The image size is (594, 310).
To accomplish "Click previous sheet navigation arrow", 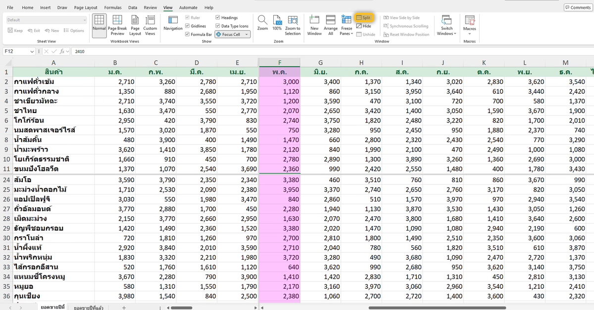I will click(x=9, y=308).
